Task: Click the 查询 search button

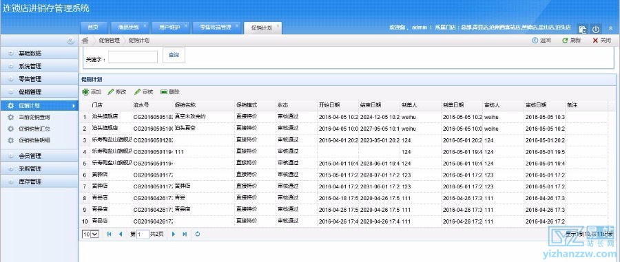Action: point(174,55)
